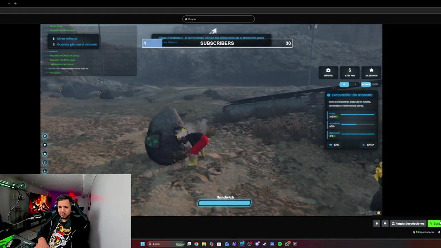Image resolution: width=441 pixels, height=248 pixels.
Task: Click the heart follow icon
Action: pyautogui.click(x=385, y=224)
